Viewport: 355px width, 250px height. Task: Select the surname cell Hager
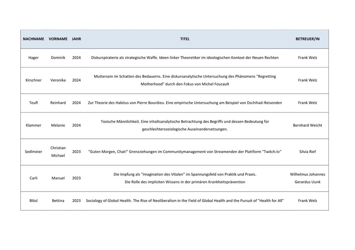[x=33, y=58]
